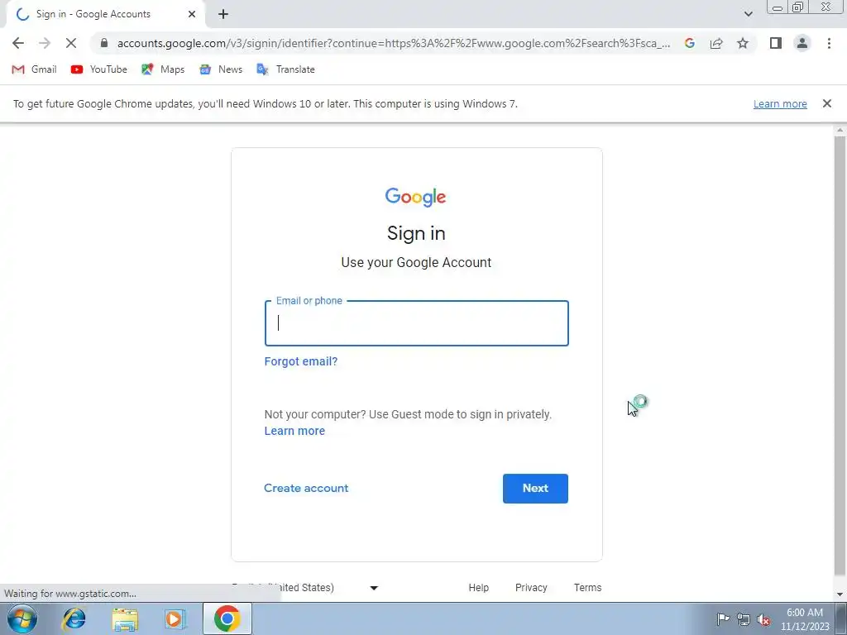Viewport: 847px width, 635px height.
Task: Share this page icon
Action: pyautogui.click(x=716, y=43)
